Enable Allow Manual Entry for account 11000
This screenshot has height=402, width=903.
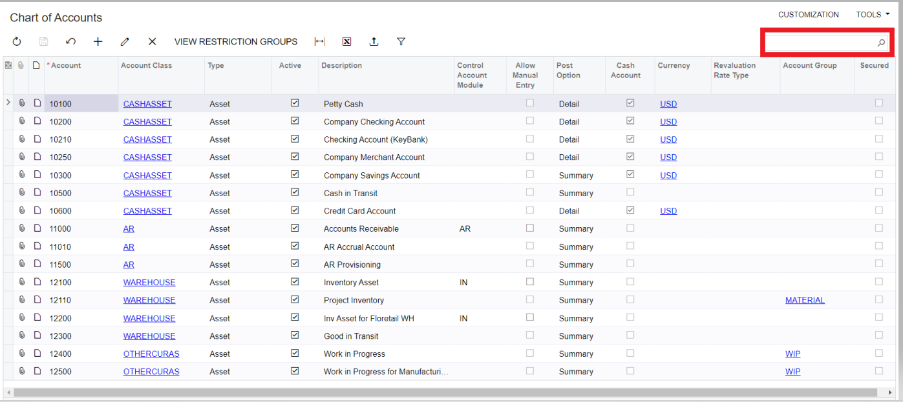coord(529,227)
